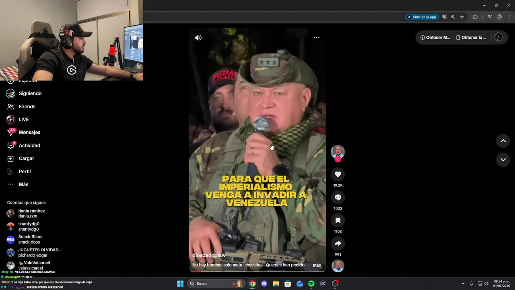Open OBS Studio in the taskbar
The width and height of the screenshot is (515, 290).
coord(335,284)
